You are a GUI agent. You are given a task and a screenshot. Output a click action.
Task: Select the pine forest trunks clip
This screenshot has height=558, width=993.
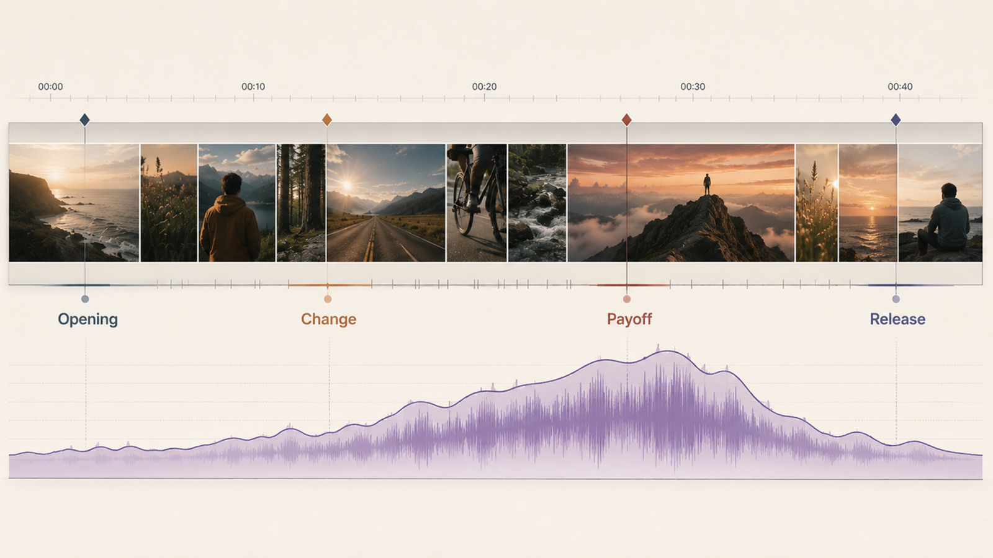click(x=301, y=203)
